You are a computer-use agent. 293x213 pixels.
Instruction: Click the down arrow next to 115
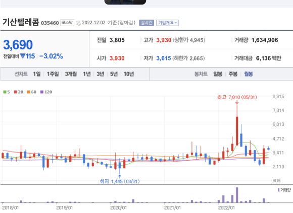pos(23,56)
